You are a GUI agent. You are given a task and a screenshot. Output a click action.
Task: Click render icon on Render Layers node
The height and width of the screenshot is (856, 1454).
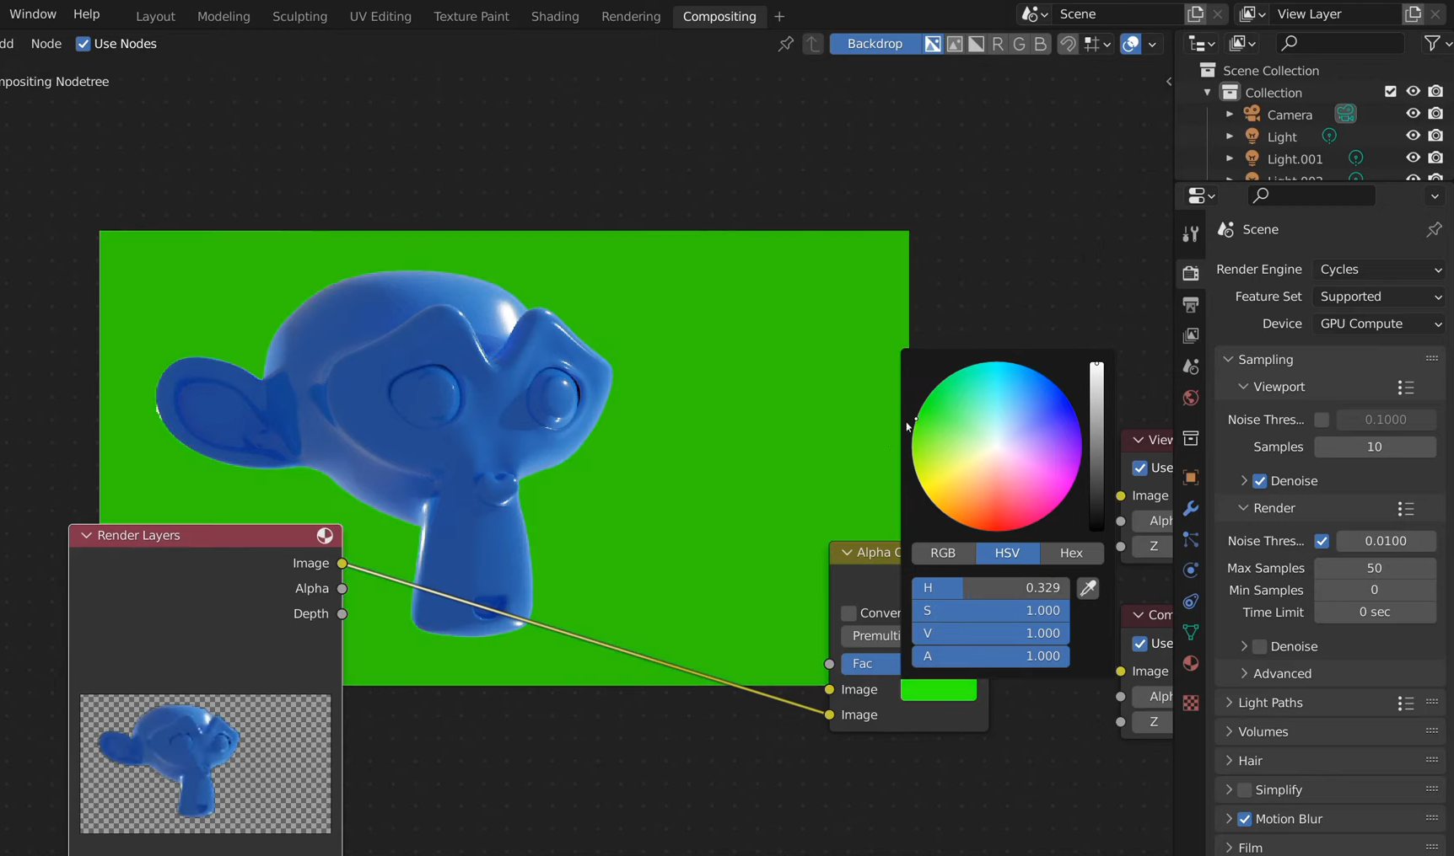pyautogui.click(x=325, y=535)
